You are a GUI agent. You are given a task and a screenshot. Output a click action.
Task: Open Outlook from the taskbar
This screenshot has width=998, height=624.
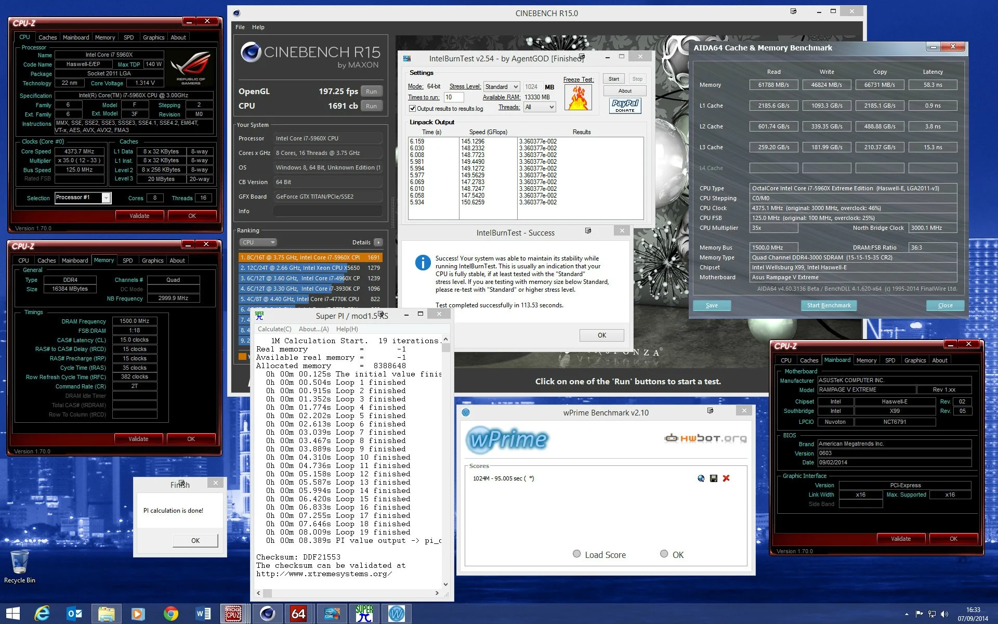pos(74,614)
